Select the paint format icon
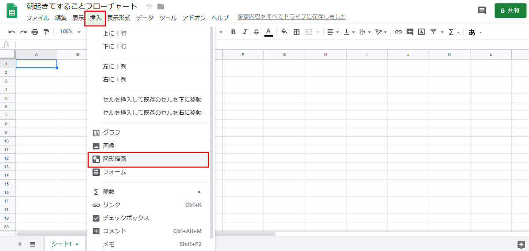529x251 pixels. 46,32
